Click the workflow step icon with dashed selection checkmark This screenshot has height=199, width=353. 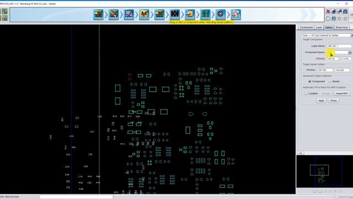point(129,15)
